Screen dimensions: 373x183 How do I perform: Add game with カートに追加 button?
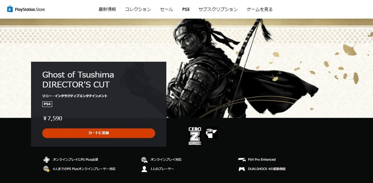pyautogui.click(x=99, y=133)
